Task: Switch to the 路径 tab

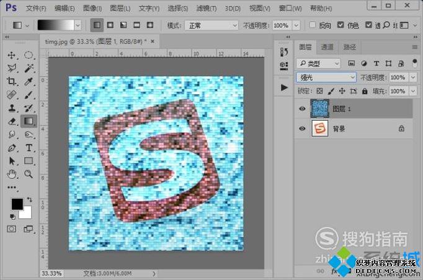Action: click(350, 47)
